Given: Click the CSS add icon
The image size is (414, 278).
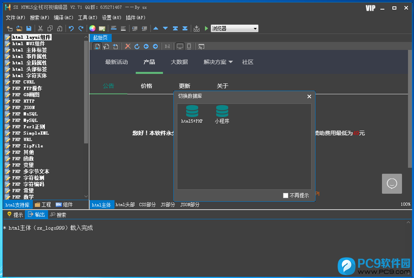Looking at the screenshot, I should pos(102,28).
